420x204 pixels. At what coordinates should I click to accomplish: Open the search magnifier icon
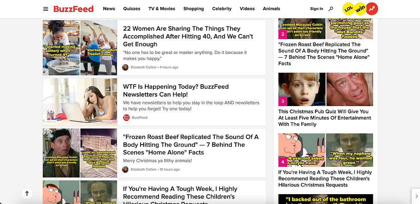click(331, 9)
